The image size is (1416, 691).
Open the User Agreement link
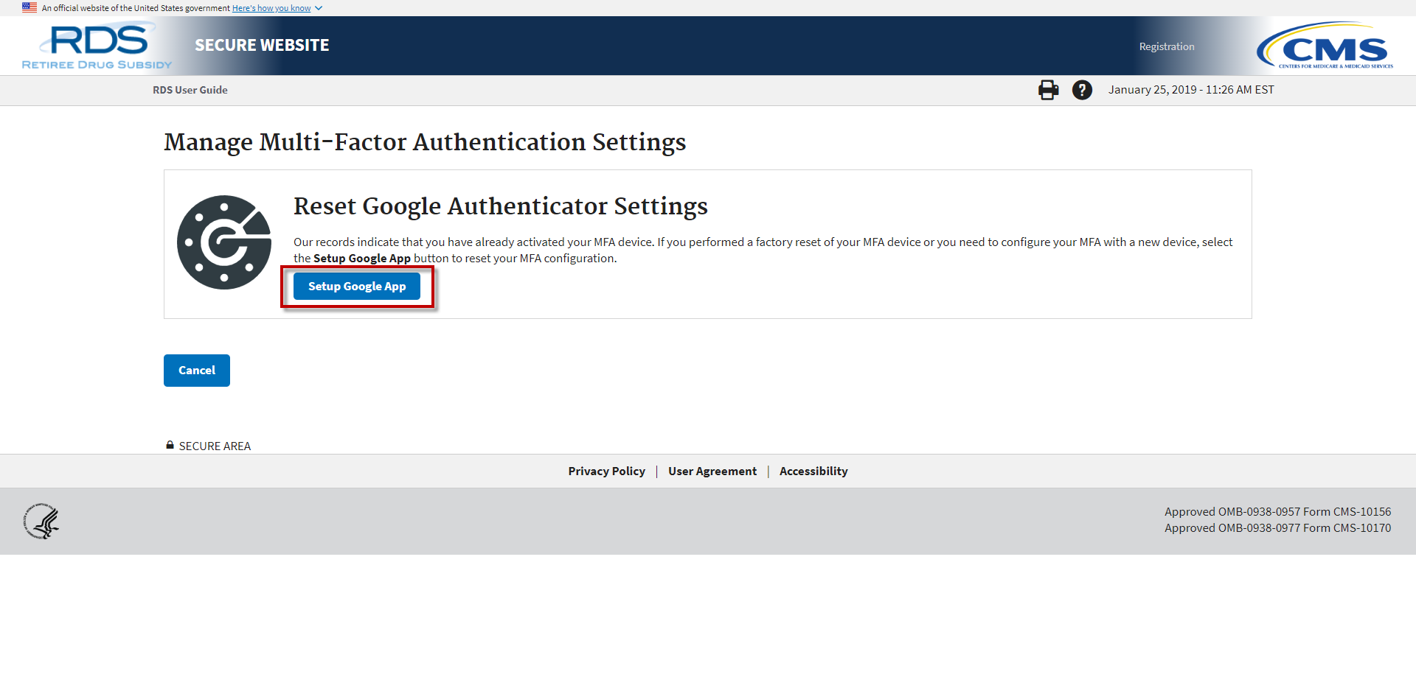click(x=712, y=471)
